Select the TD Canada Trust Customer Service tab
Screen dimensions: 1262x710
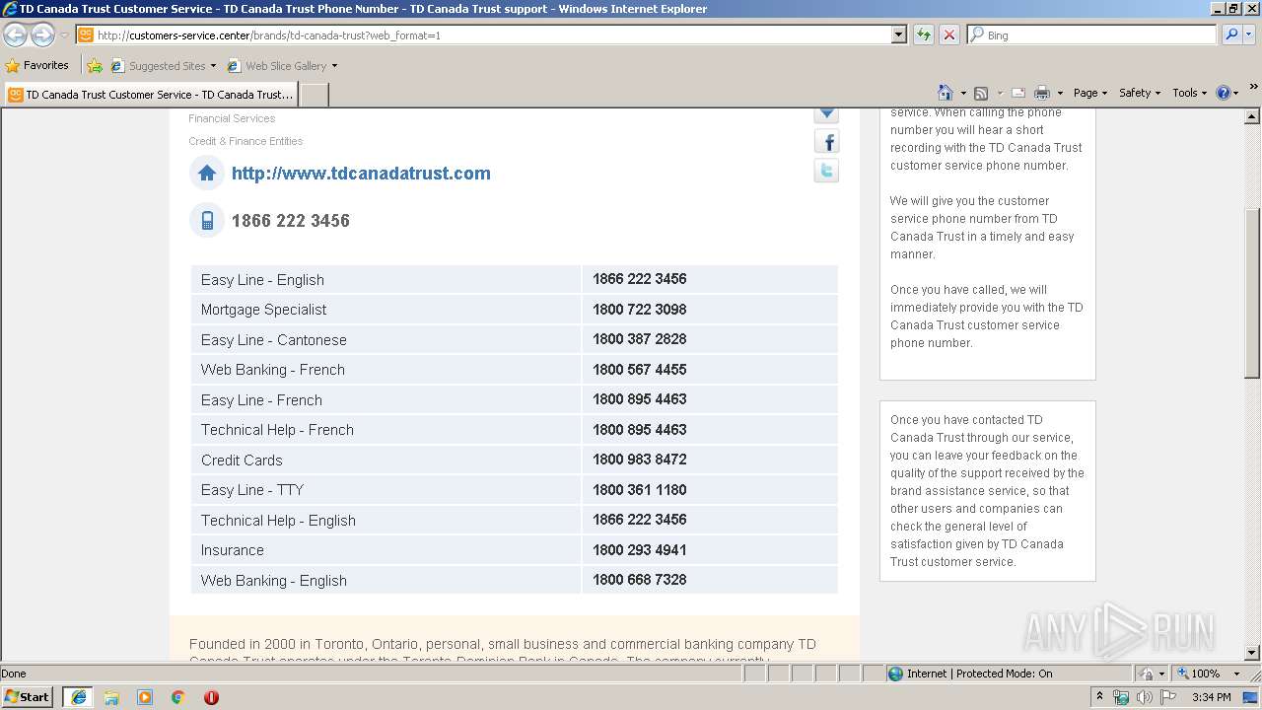(151, 95)
